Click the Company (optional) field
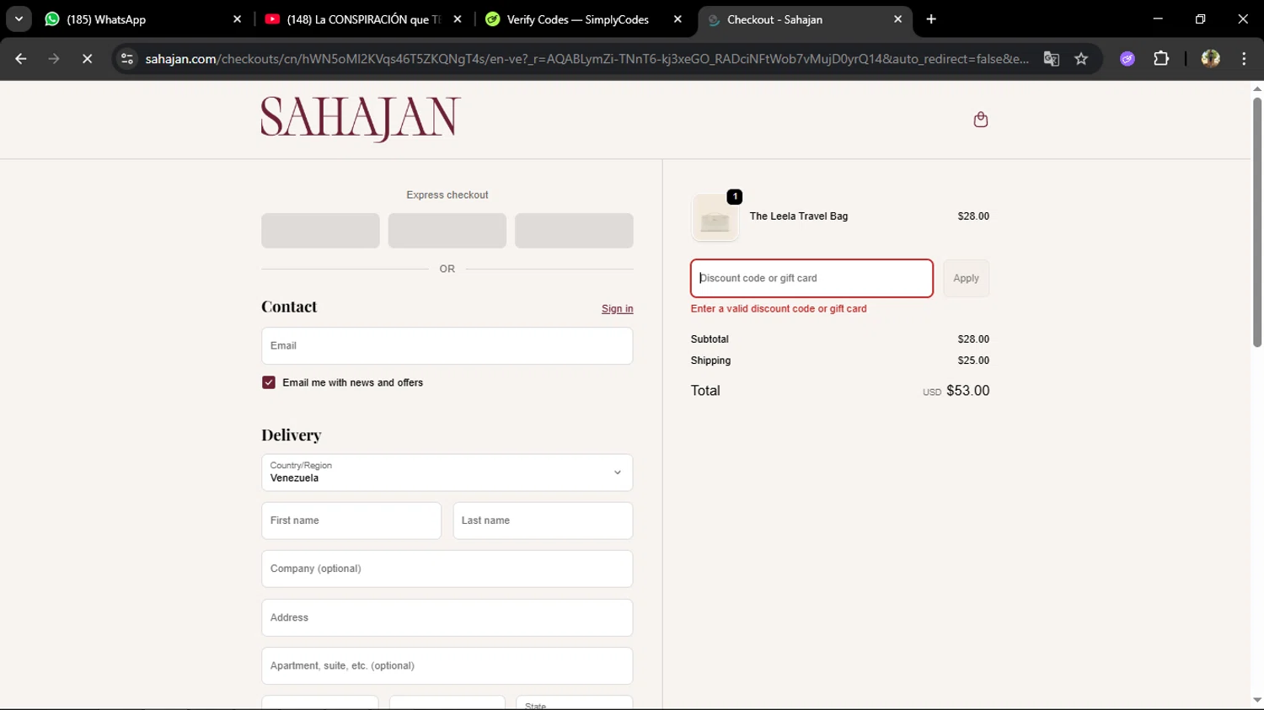The width and height of the screenshot is (1264, 710). 447,569
